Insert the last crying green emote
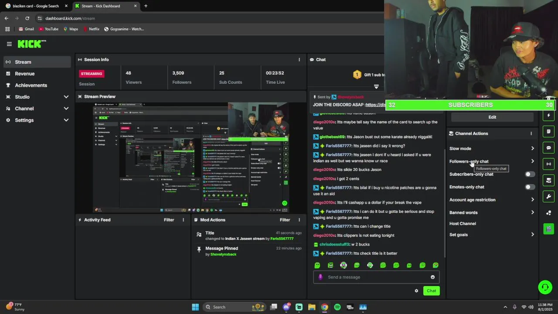 pyautogui.click(x=436, y=265)
